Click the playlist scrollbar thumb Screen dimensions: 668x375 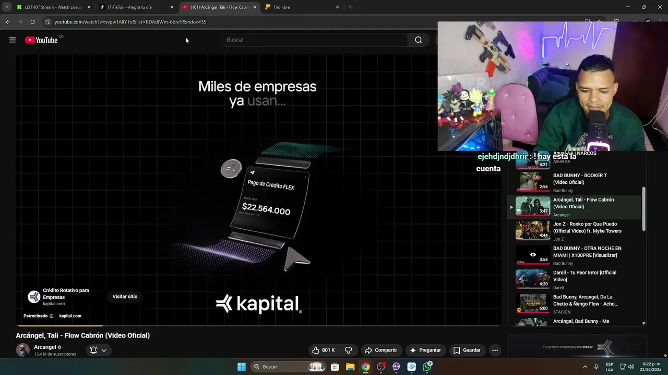pyautogui.click(x=643, y=208)
